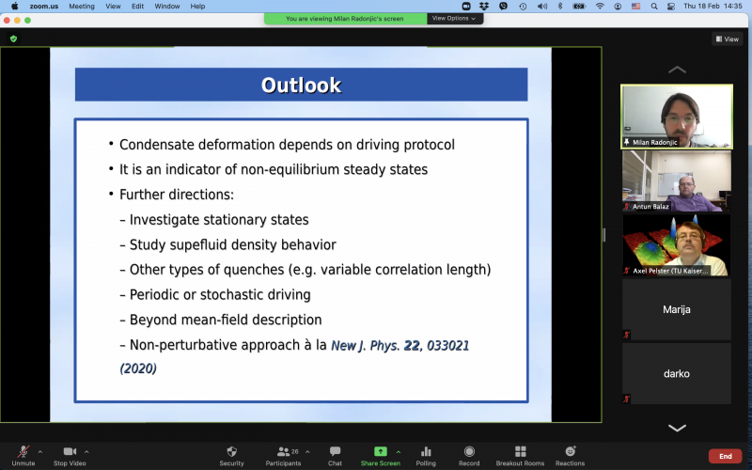Click the green Share Screen icon
The height and width of the screenshot is (470, 752).
point(380,452)
